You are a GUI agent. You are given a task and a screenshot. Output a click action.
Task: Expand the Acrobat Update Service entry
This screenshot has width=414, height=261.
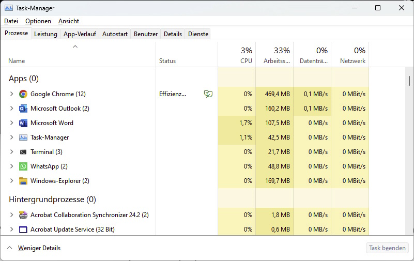click(x=11, y=229)
